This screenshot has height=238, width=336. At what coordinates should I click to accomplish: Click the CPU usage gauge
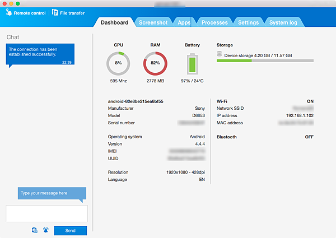[118, 63]
